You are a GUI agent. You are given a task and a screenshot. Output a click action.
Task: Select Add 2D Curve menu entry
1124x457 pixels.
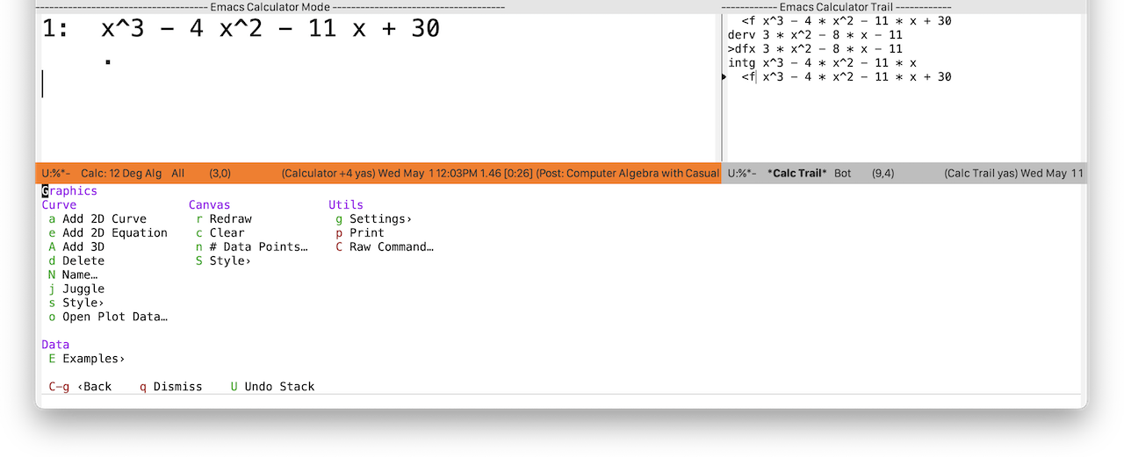click(97, 218)
